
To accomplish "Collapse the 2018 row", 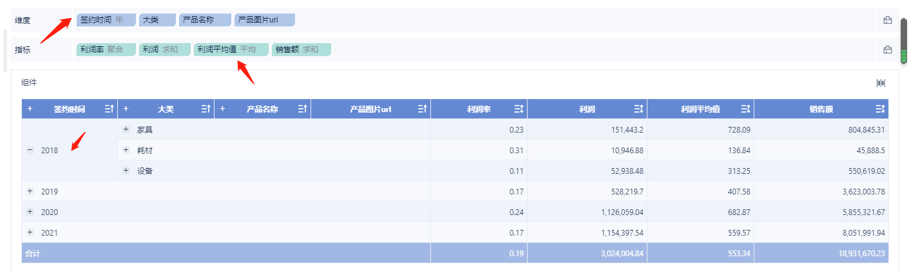I will point(30,150).
